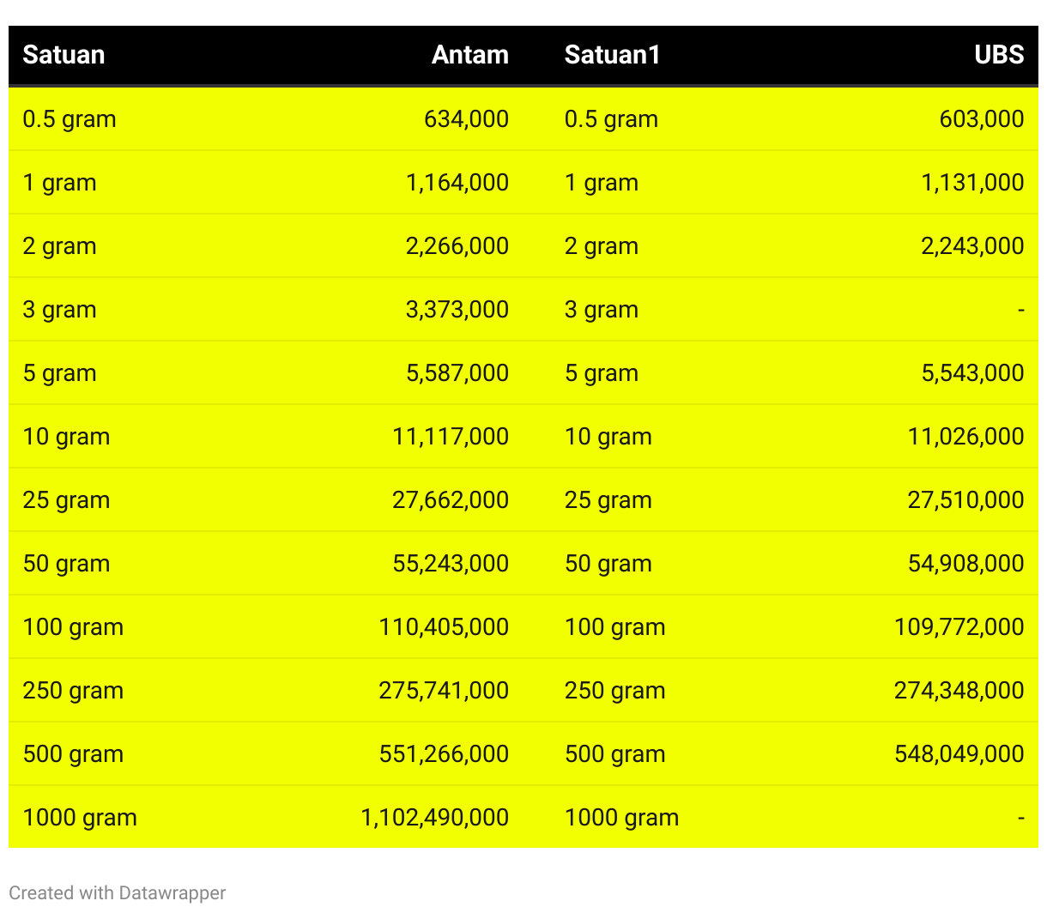The image size is (1047, 913).
Task: Open the Created with Datawrapper link
Action: (118, 893)
